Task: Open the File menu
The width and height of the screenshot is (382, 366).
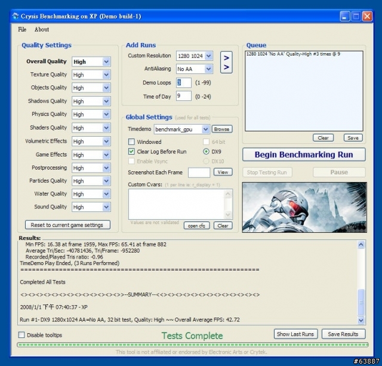Action: [22, 29]
